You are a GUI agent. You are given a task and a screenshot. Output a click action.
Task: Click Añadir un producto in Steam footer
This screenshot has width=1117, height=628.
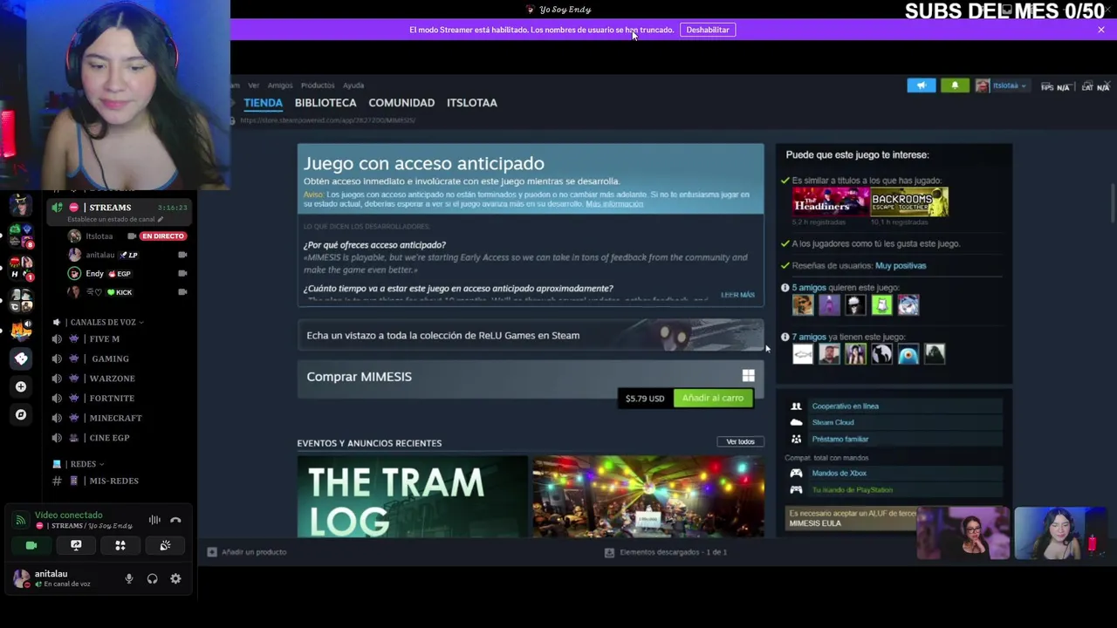(x=247, y=552)
